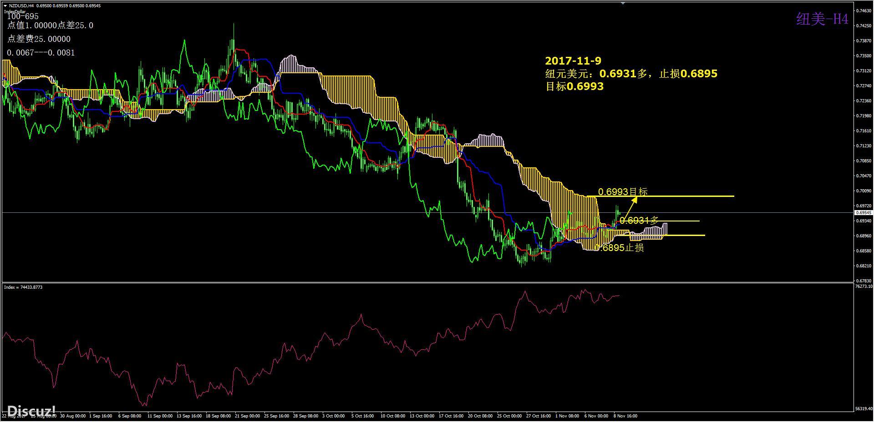874x422 pixels.
Task: Click the 0.74630 price axis label
Action: point(864,10)
